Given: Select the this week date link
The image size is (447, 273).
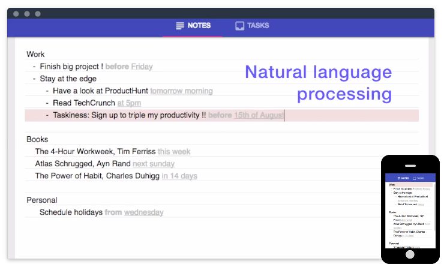Looking at the screenshot, I should (x=174, y=152).
